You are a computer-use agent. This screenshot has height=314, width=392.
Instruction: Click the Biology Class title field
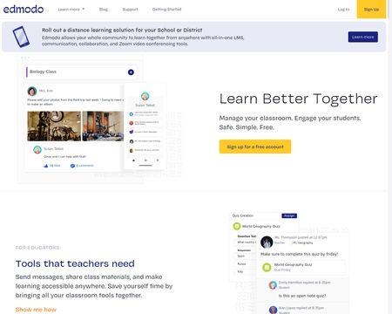(81, 72)
